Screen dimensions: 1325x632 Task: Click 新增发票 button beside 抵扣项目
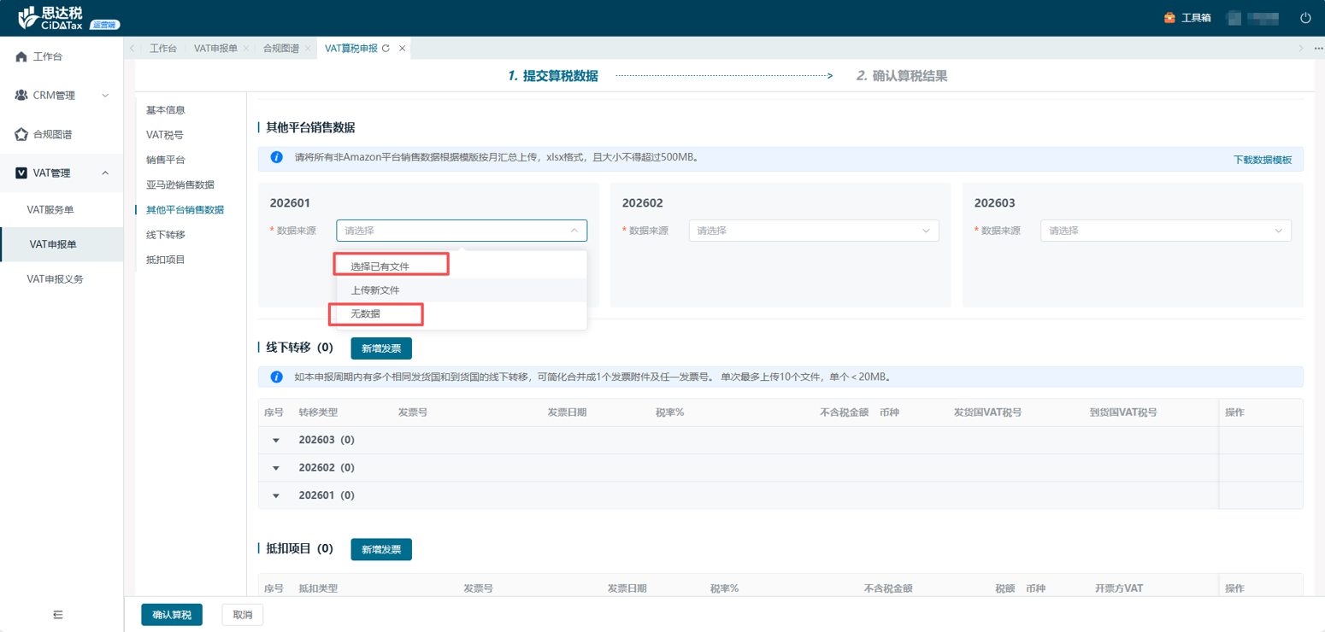381,549
